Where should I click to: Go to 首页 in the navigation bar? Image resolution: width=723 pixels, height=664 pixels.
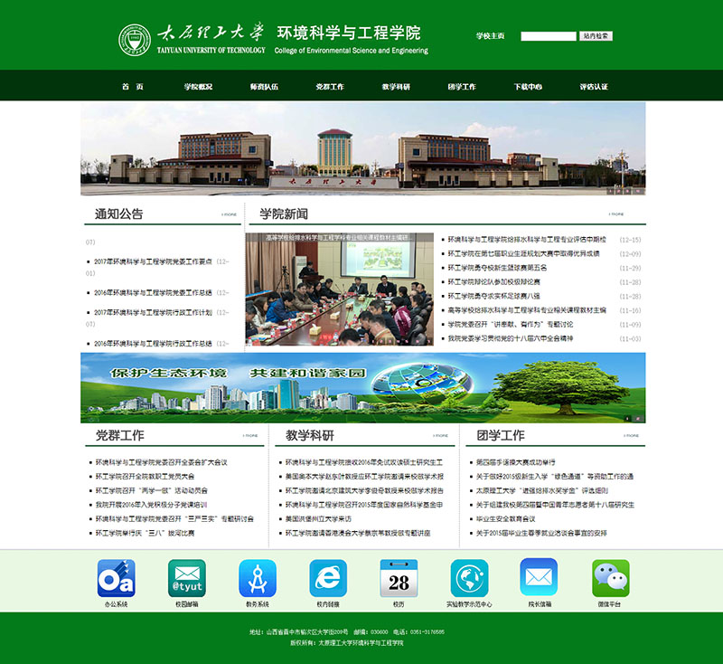133,86
